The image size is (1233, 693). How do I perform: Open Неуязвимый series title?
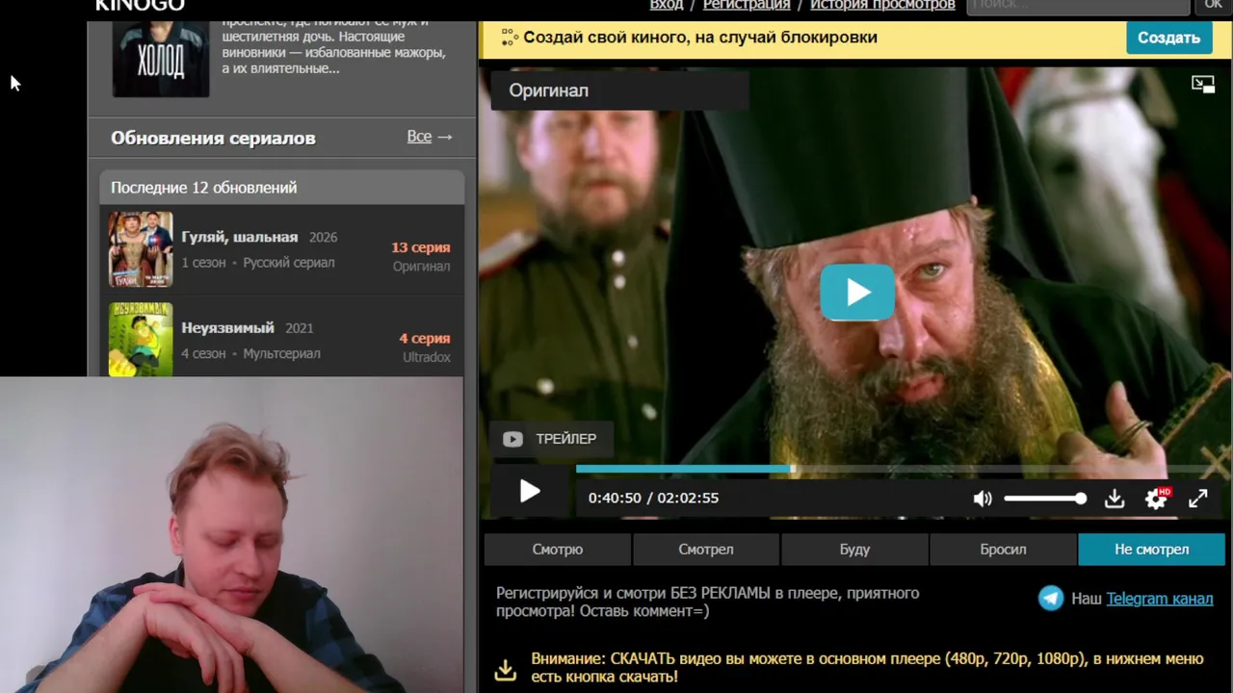[x=228, y=327]
